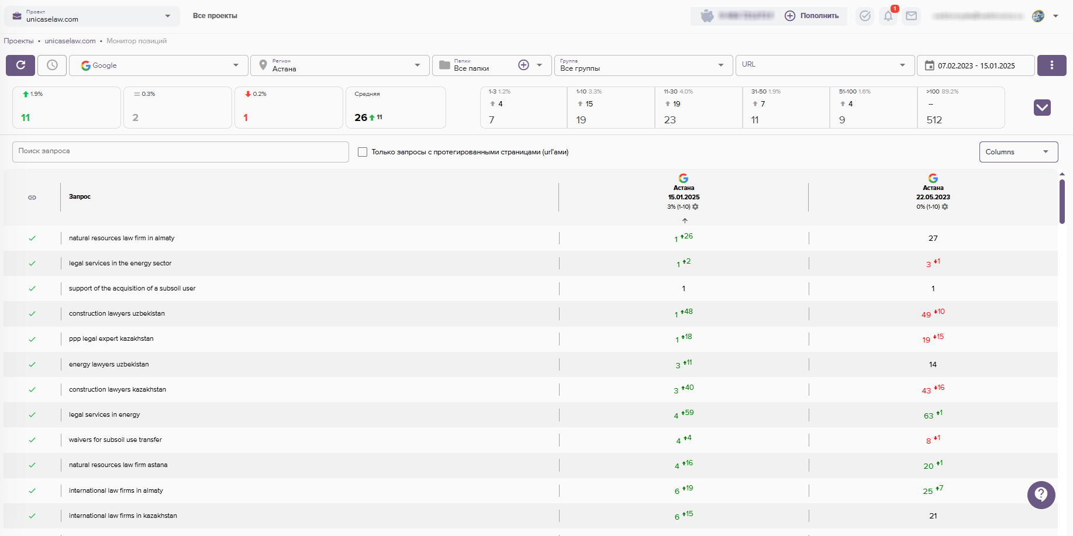Click the purple refresh button
This screenshot has width=1073, height=536.
[20, 65]
